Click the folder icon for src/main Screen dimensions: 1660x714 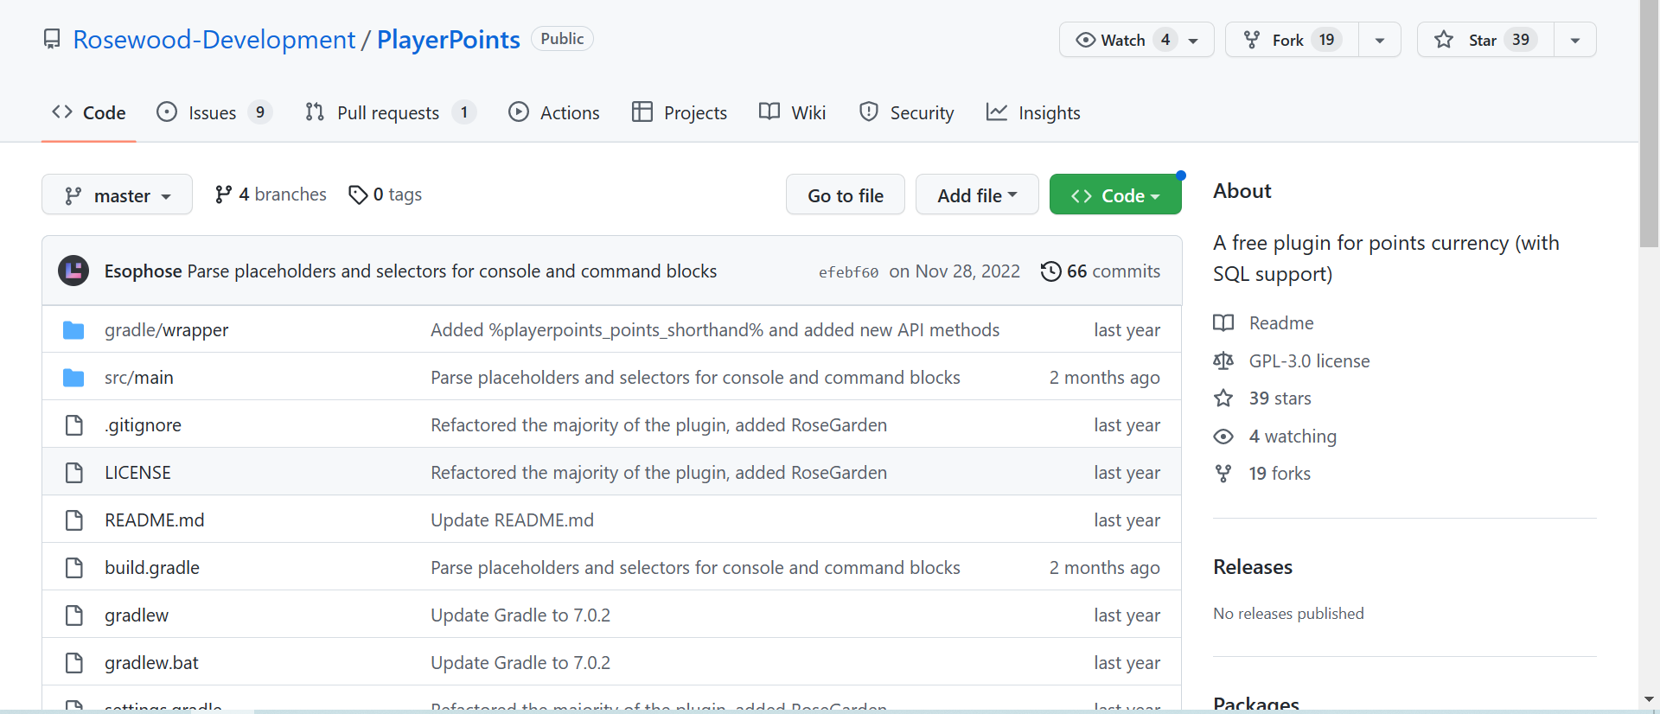click(73, 378)
